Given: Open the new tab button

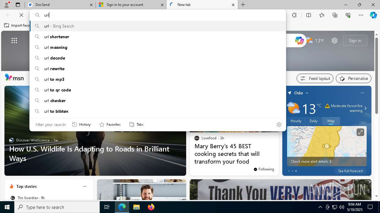Looking at the screenshot, I should click(243, 5).
